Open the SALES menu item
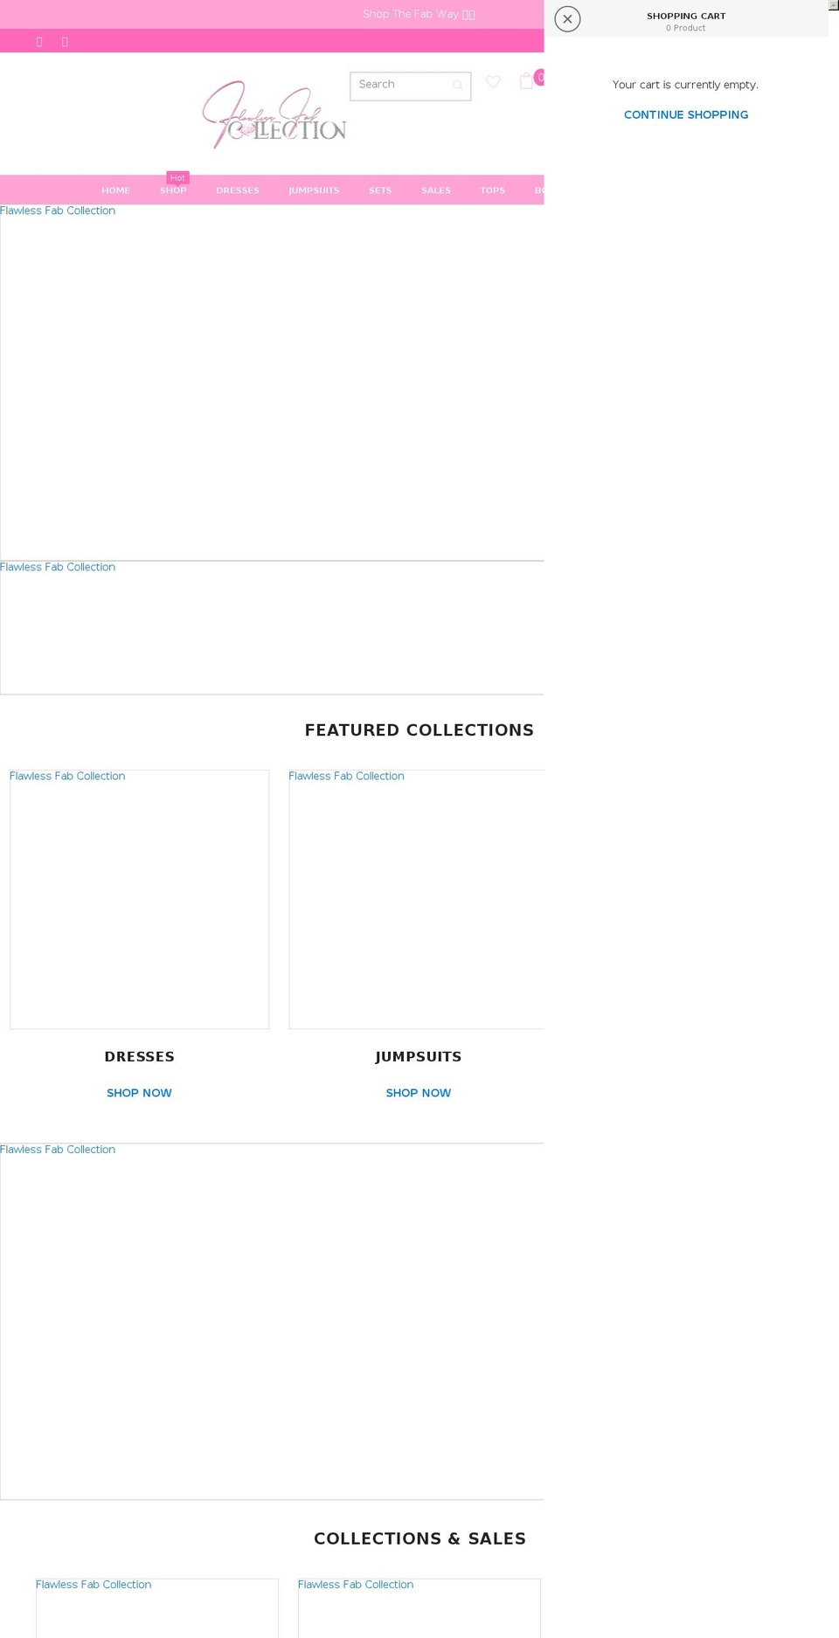 tap(436, 190)
